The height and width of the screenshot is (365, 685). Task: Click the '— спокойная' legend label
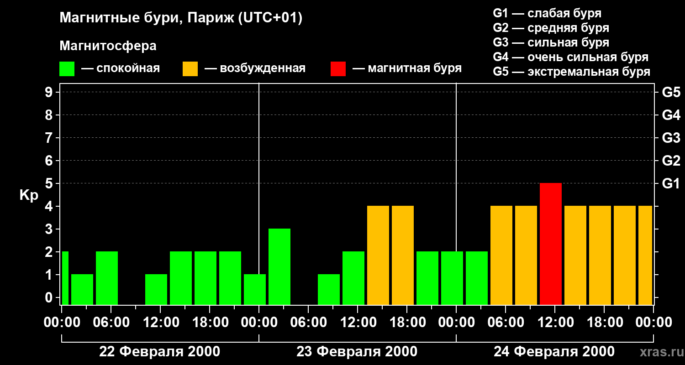(x=121, y=68)
